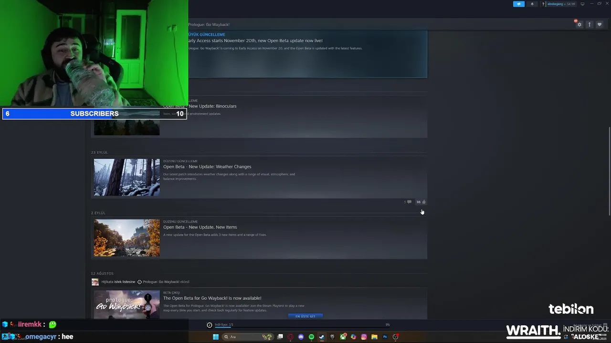Open Instagram from taskbar
This screenshot has height=343, width=611.
(364, 337)
